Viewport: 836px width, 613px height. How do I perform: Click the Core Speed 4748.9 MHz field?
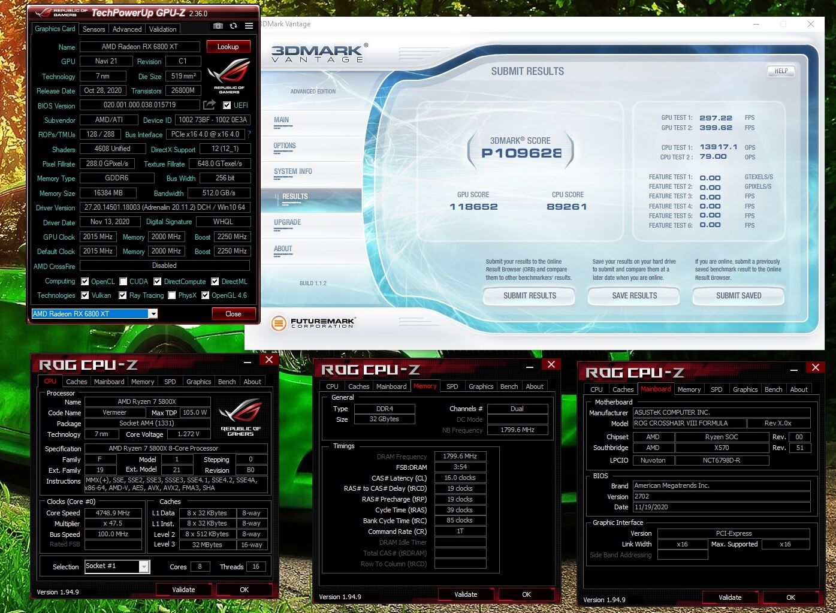pyautogui.click(x=113, y=513)
